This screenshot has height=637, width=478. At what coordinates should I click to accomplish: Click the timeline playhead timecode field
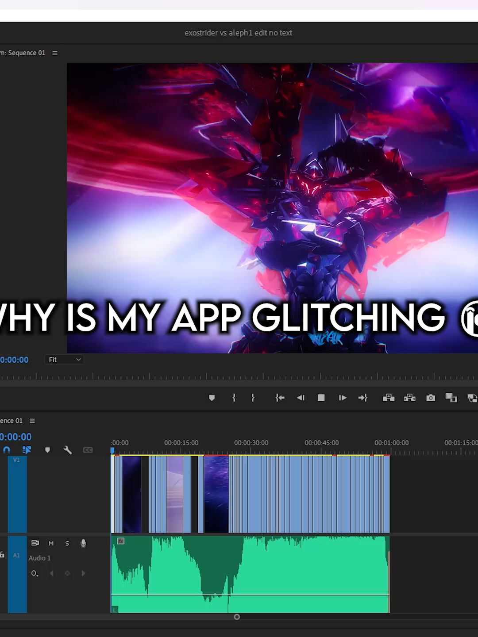[16, 437]
